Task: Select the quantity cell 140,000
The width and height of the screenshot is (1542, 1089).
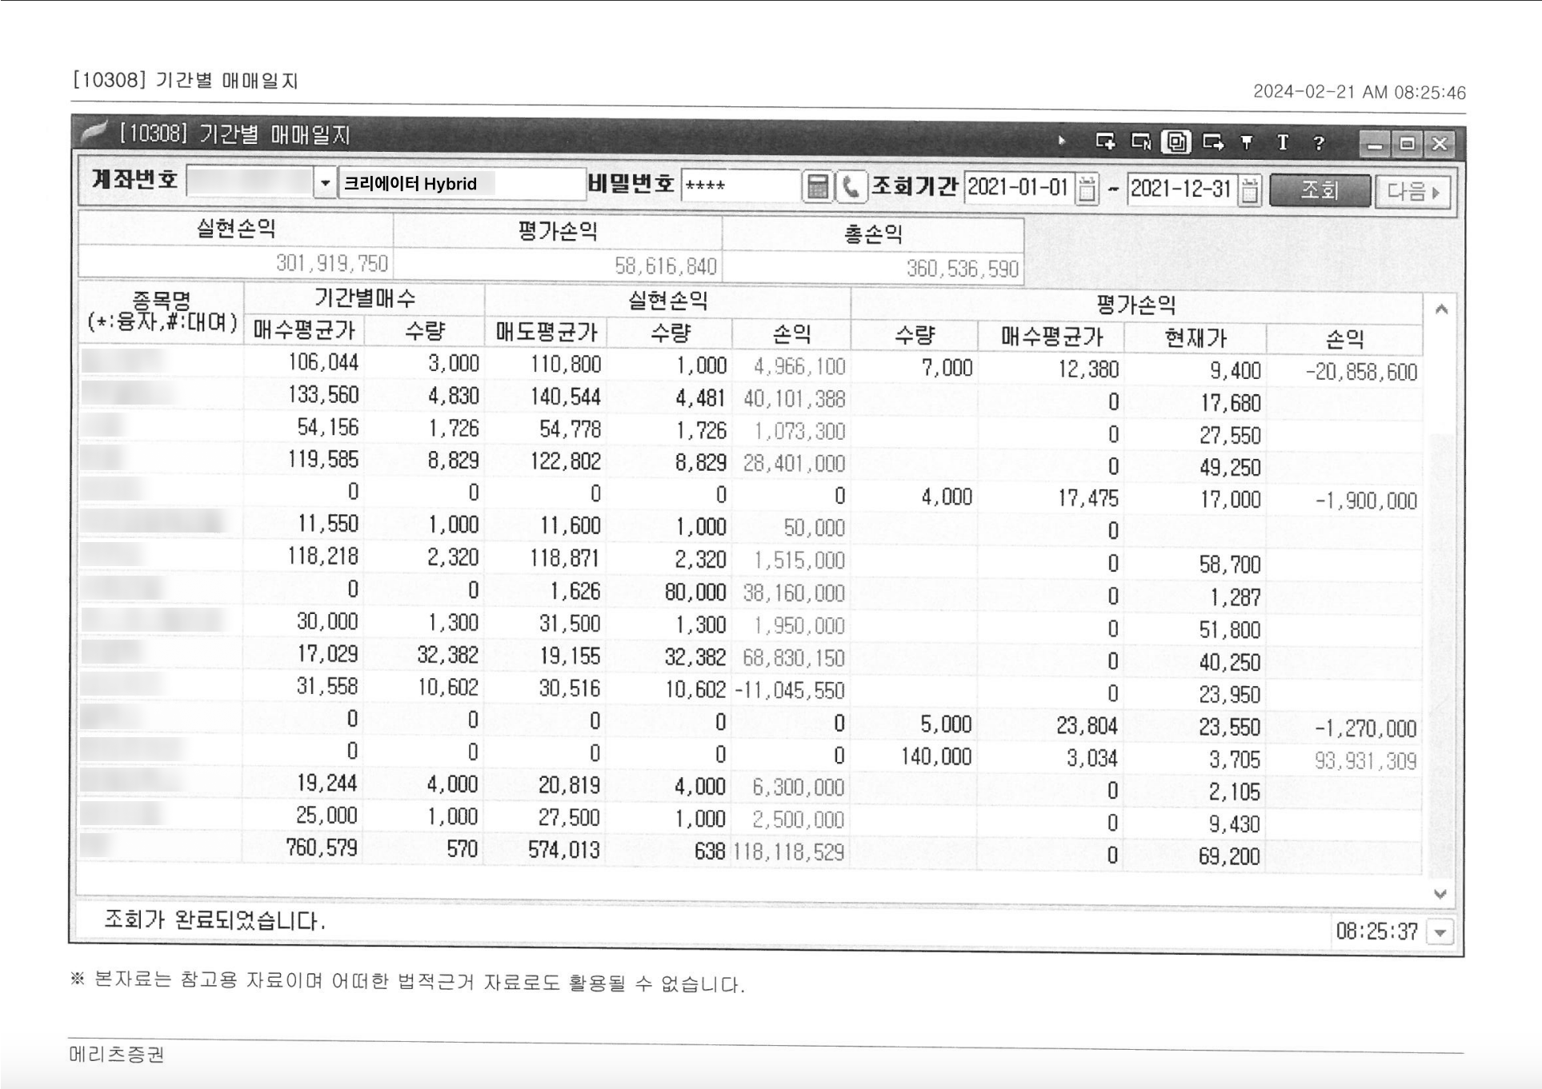Action: click(x=914, y=756)
